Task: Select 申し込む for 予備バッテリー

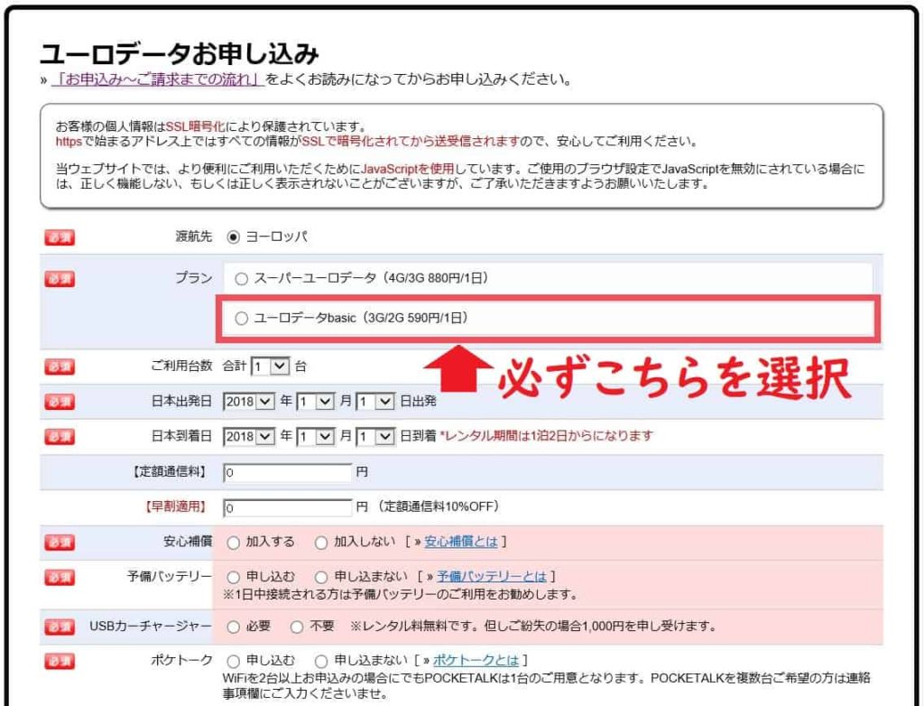Action: (x=234, y=577)
